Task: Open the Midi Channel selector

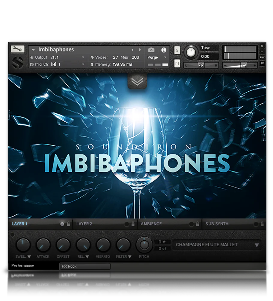Action: (x=57, y=64)
